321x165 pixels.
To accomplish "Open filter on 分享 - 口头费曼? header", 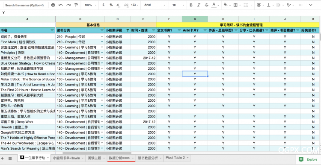I will (267, 30).
